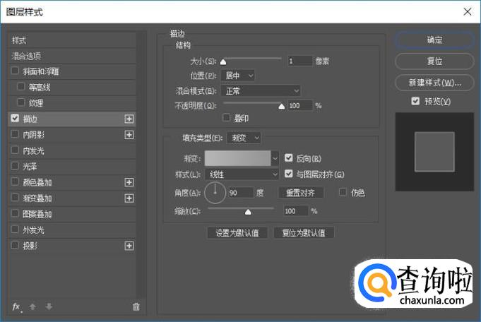Image resolution: width=481 pixels, height=322 pixels.
Task: Add another 渐变叠加 effect with plus icon
Action: [129, 198]
